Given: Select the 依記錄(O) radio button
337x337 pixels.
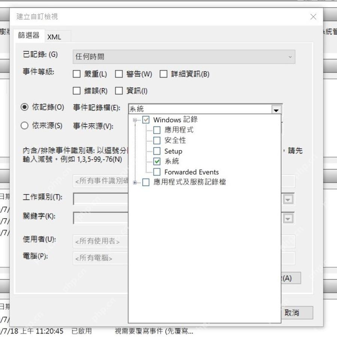Looking at the screenshot, I should (24, 107).
